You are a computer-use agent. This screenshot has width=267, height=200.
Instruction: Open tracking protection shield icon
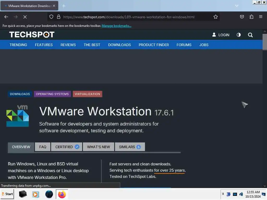(x=51, y=17)
